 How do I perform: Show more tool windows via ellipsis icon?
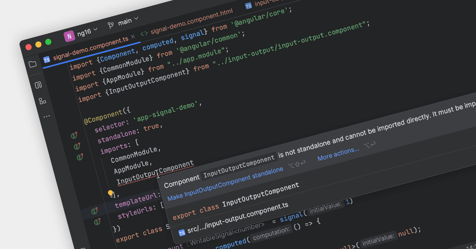47,116
